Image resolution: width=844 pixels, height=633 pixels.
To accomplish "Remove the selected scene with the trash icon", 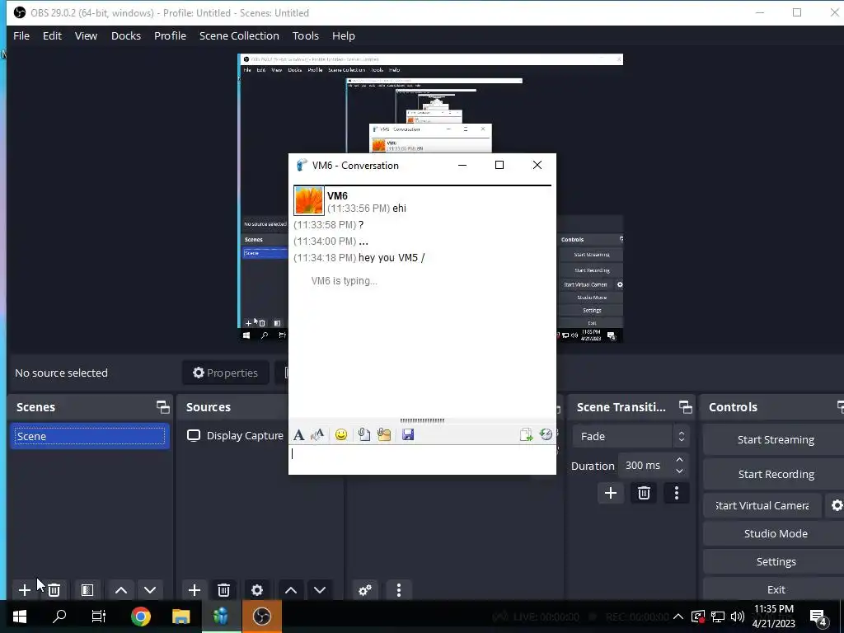I will point(54,590).
